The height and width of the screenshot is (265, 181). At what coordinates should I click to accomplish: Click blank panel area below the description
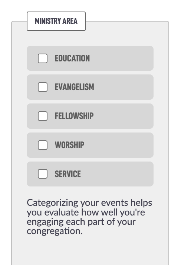[x=90, y=251]
